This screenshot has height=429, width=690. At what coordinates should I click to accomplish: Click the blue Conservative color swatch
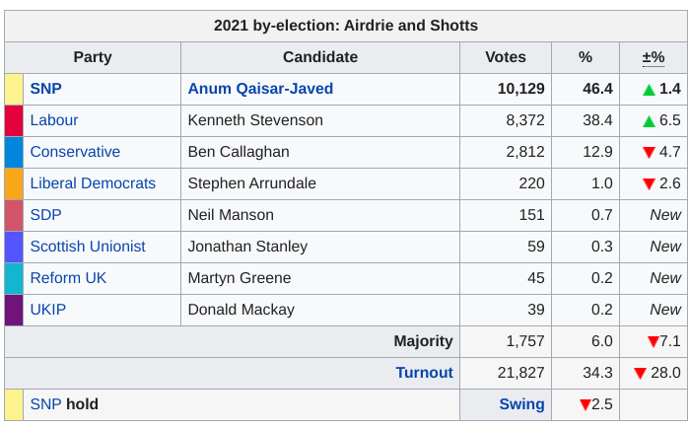tap(14, 152)
